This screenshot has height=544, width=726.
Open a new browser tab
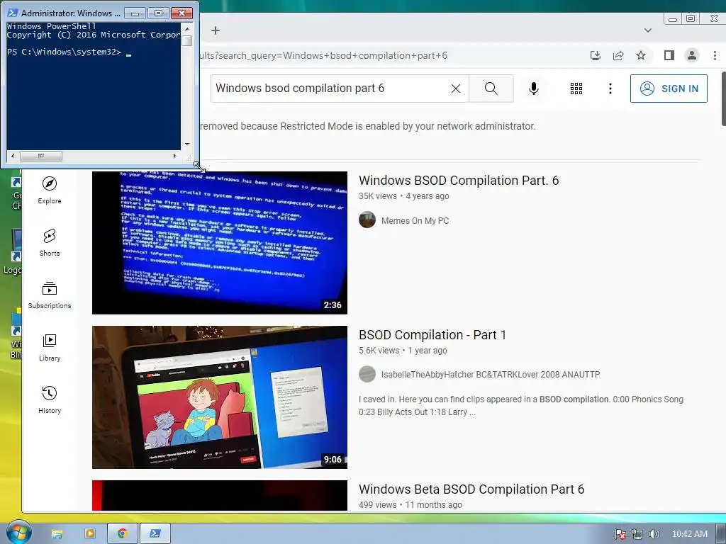click(216, 30)
